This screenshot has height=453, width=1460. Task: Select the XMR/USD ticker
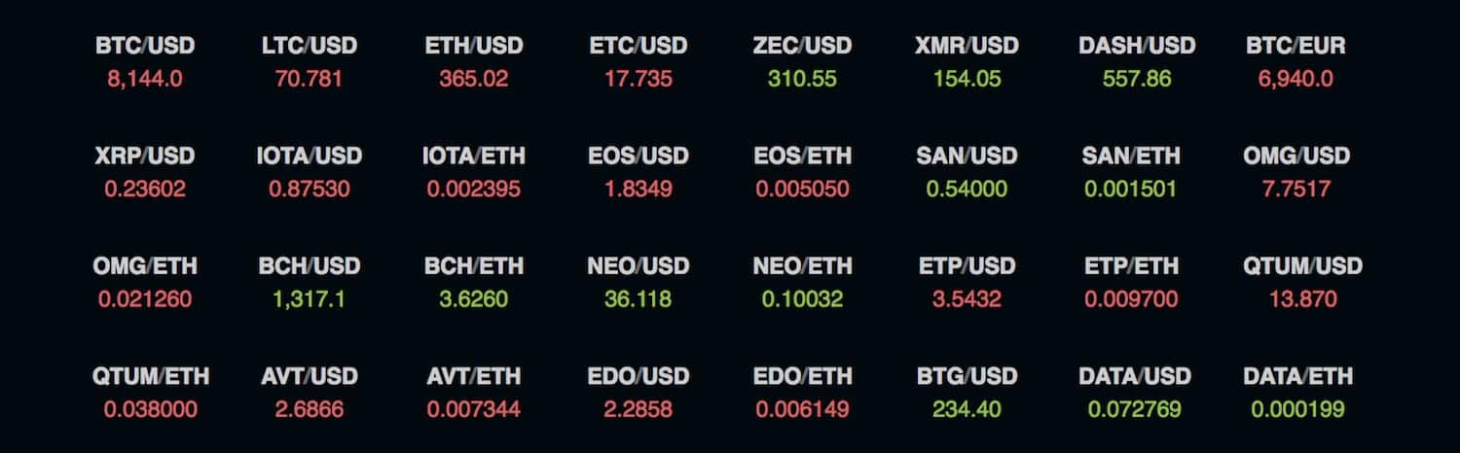coord(967,46)
